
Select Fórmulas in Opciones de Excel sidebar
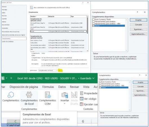pos(5,10)
